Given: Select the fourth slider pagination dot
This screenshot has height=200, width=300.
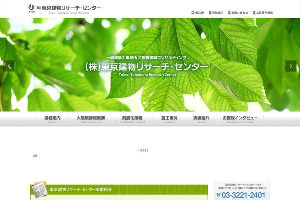Looking at the screenshot, I should tap(155, 103).
